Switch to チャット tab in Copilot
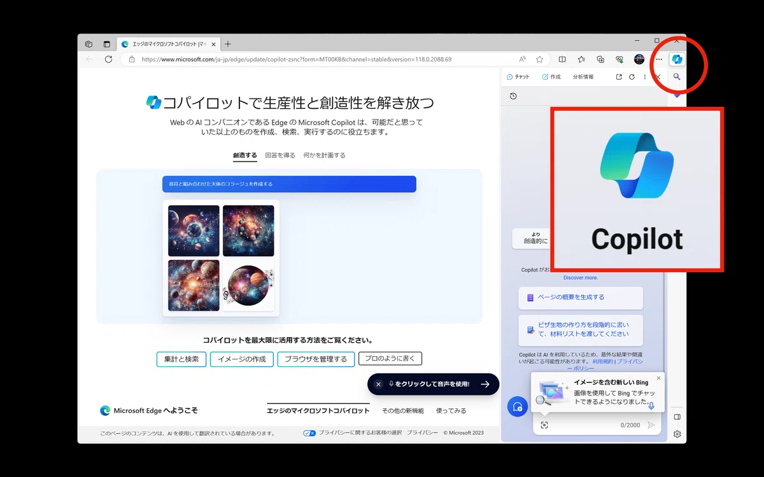764x477 pixels. (518, 77)
